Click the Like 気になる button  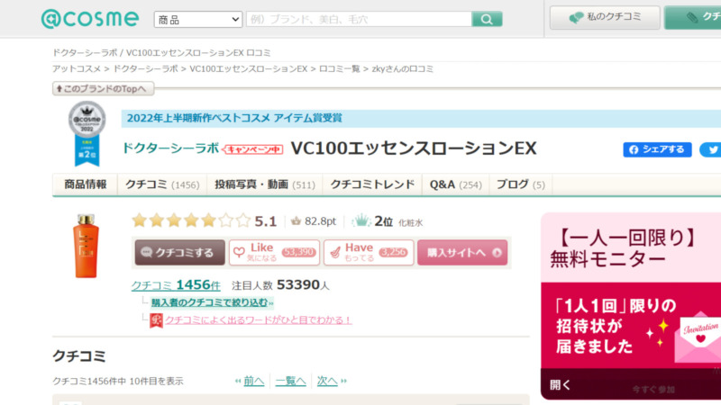tap(274, 252)
